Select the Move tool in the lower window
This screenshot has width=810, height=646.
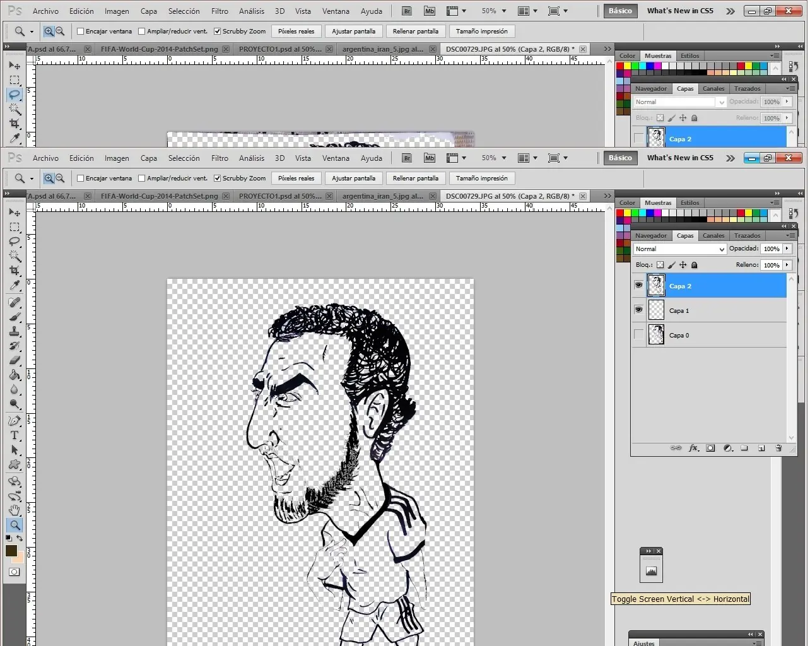click(15, 212)
